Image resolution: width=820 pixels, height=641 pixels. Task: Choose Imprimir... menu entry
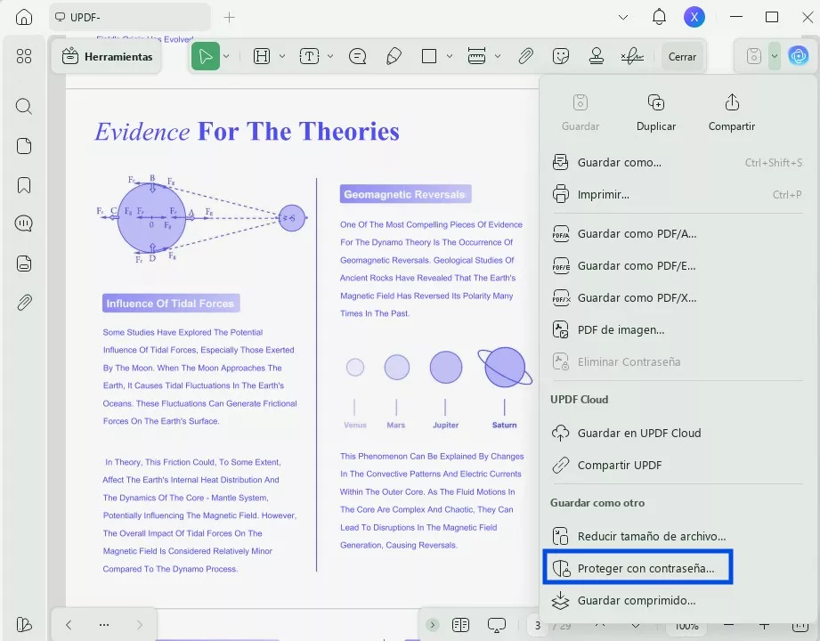[678, 194]
